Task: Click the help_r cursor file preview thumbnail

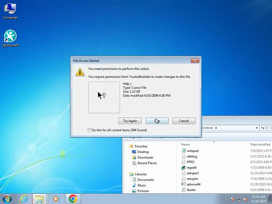Action: click(104, 97)
